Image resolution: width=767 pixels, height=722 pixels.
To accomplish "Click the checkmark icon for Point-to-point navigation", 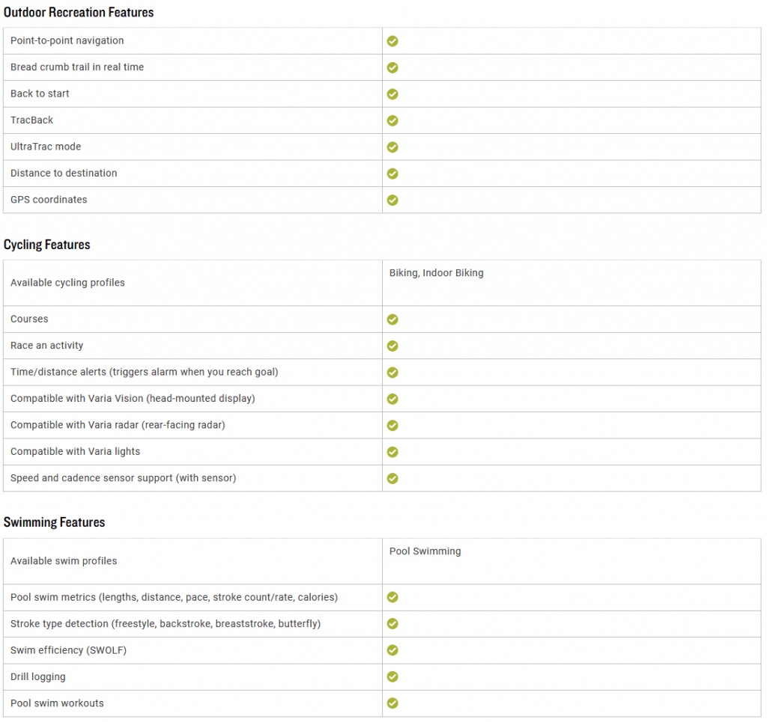I will coord(392,41).
